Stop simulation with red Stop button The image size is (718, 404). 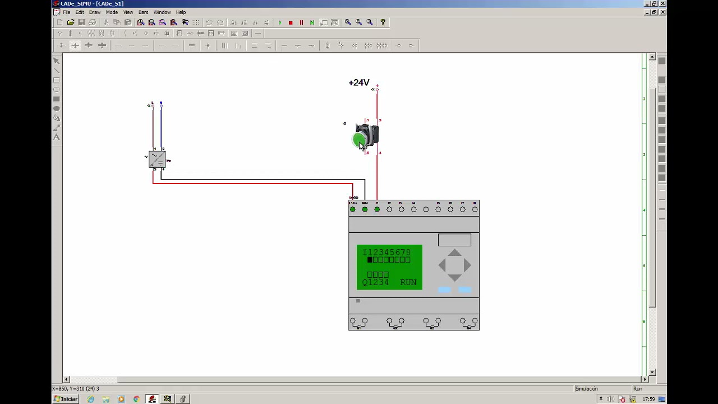pyautogui.click(x=291, y=22)
